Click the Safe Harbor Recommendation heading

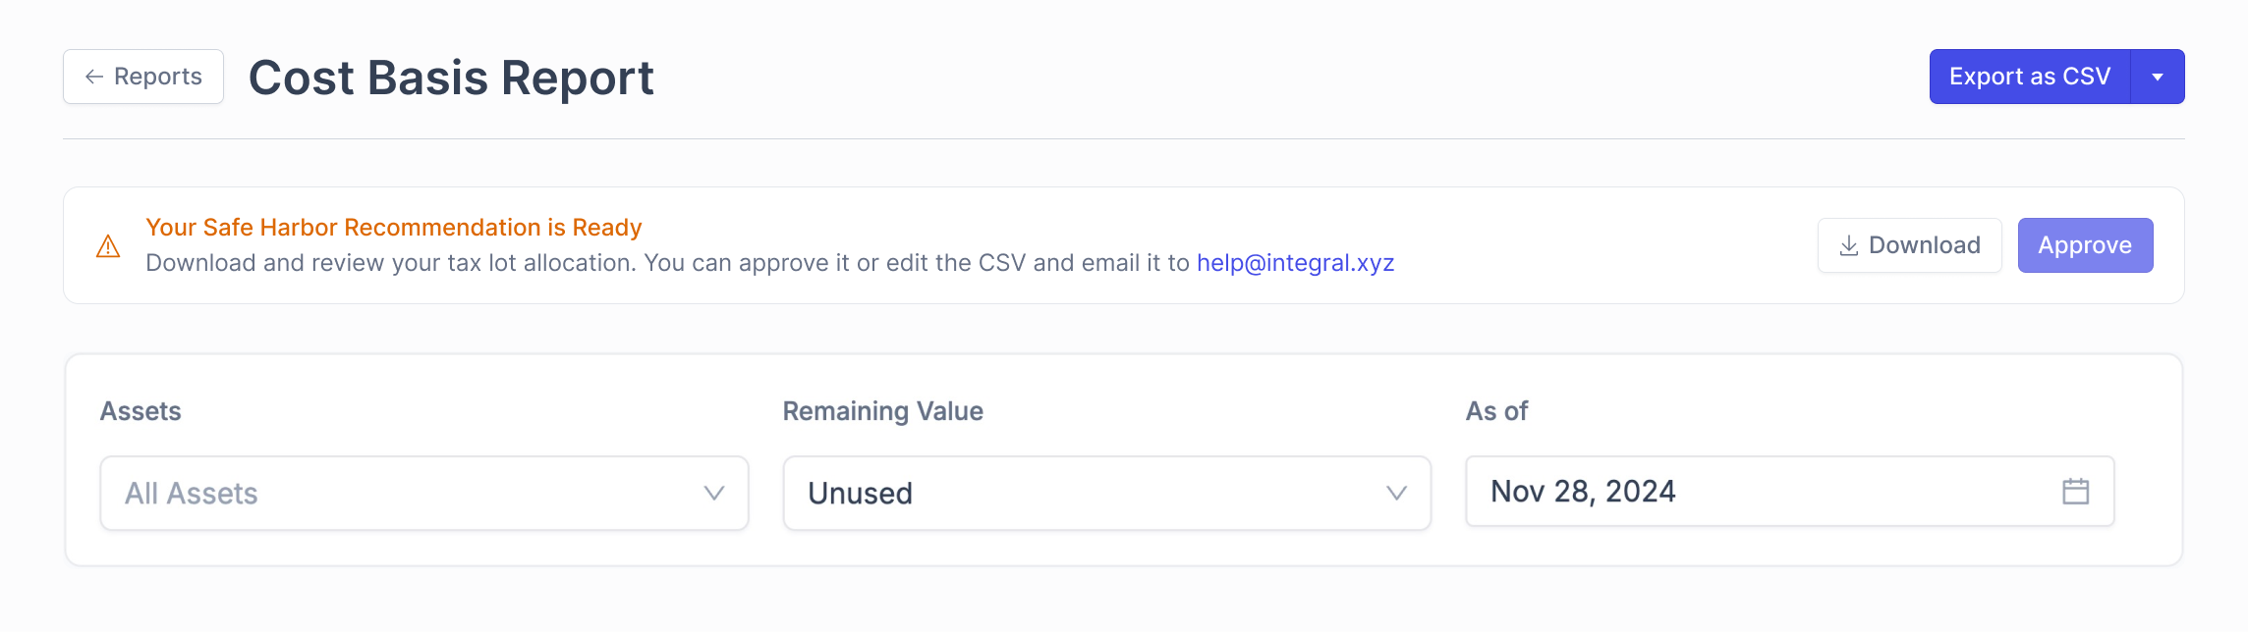pyautogui.click(x=393, y=228)
